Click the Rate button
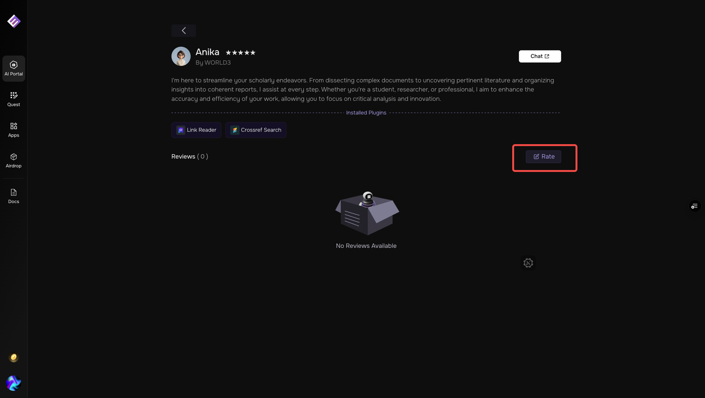Image resolution: width=705 pixels, height=398 pixels. tap(543, 156)
